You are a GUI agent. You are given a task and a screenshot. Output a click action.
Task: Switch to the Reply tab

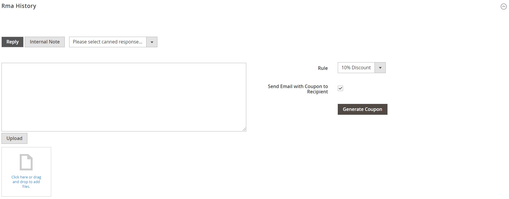click(12, 42)
